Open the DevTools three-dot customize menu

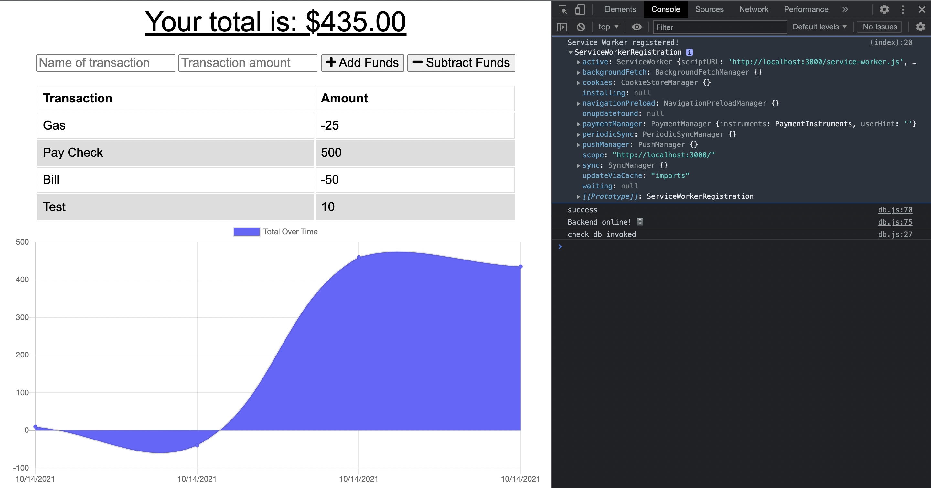tap(903, 9)
